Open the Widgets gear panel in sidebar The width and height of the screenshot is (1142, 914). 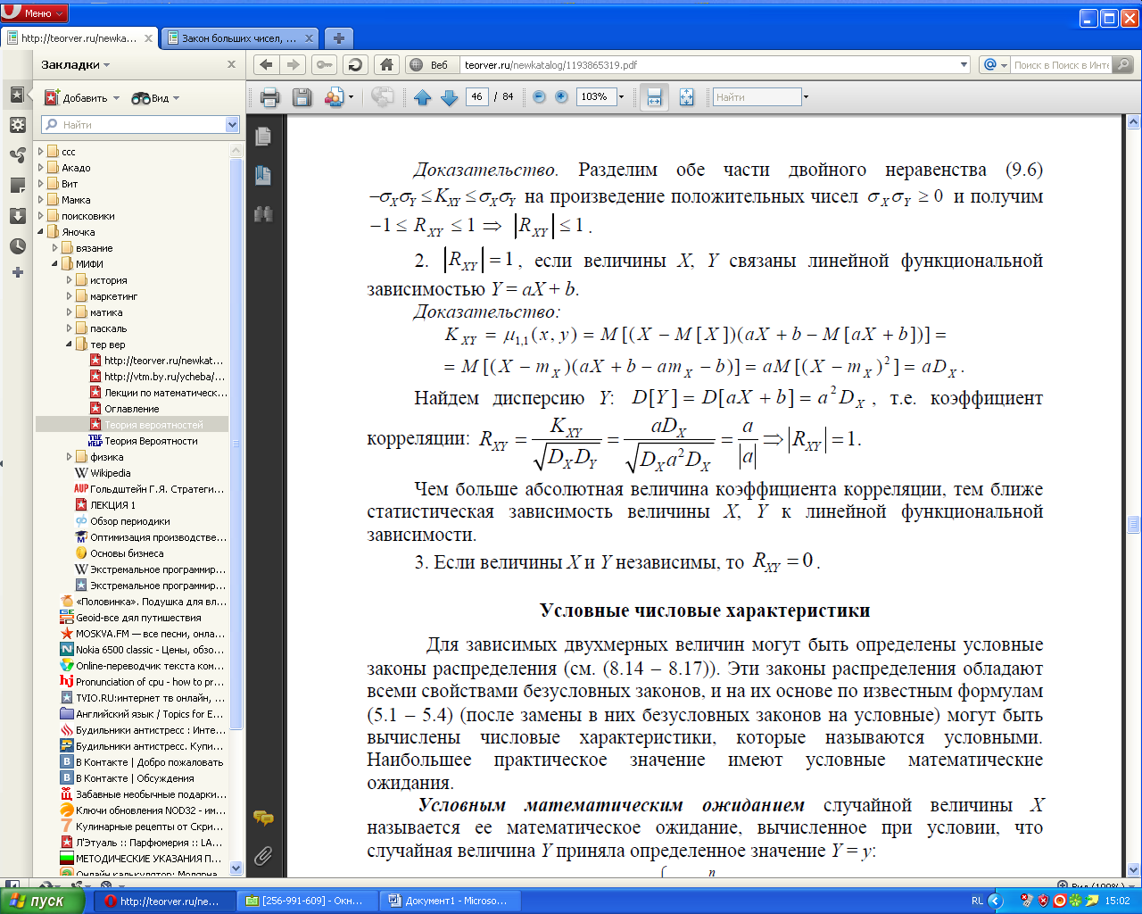[x=17, y=125]
